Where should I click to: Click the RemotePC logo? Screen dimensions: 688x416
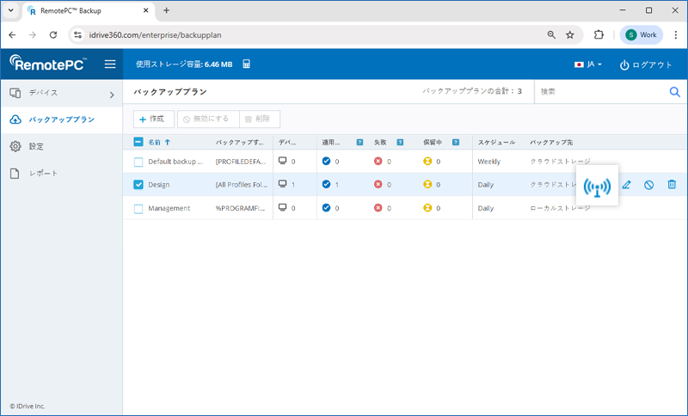pos(48,64)
